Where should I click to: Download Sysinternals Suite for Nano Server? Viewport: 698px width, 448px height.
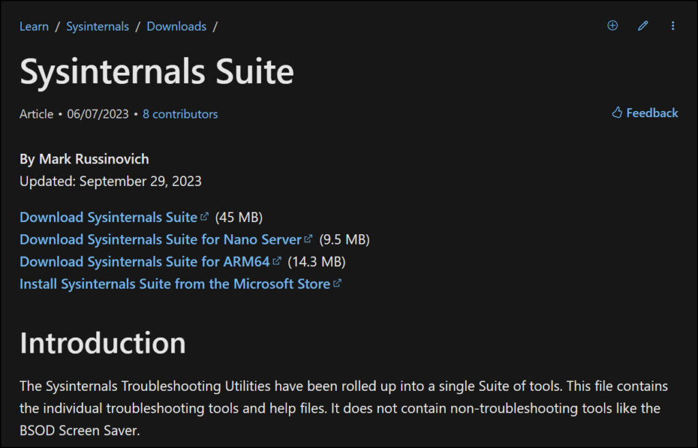click(166, 240)
